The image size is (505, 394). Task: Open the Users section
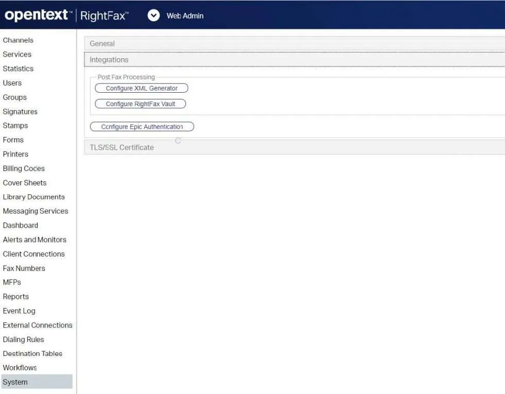[x=12, y=82]
